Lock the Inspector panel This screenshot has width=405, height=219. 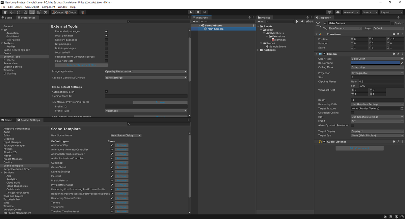(399, 18)
